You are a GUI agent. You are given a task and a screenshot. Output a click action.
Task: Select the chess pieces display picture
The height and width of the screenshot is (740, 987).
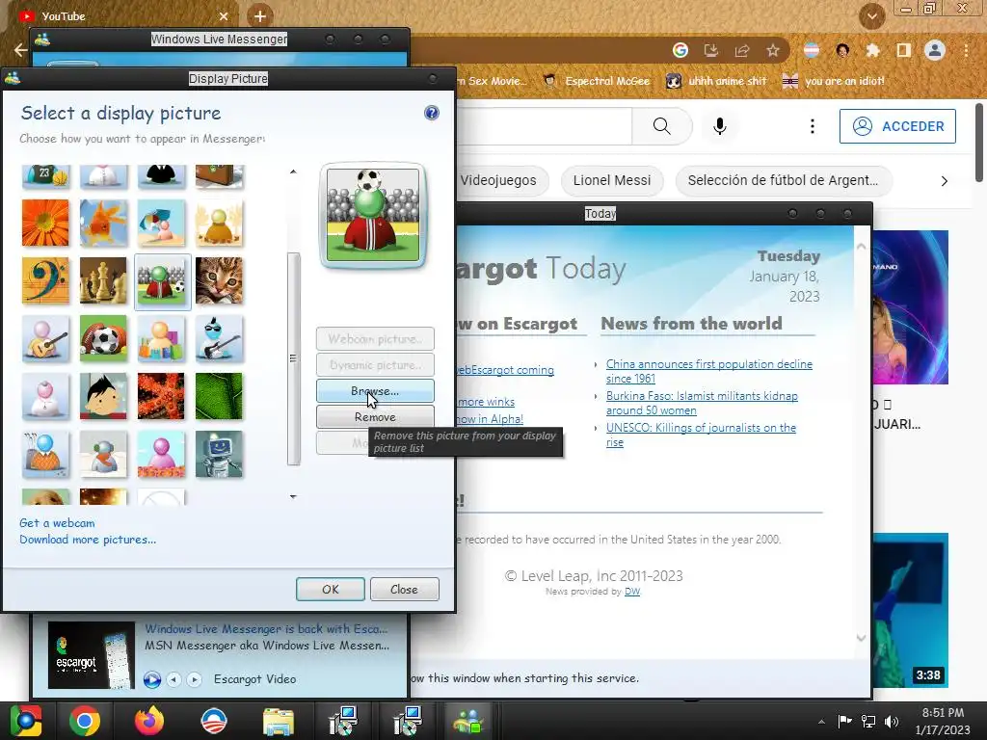(103, 280)
